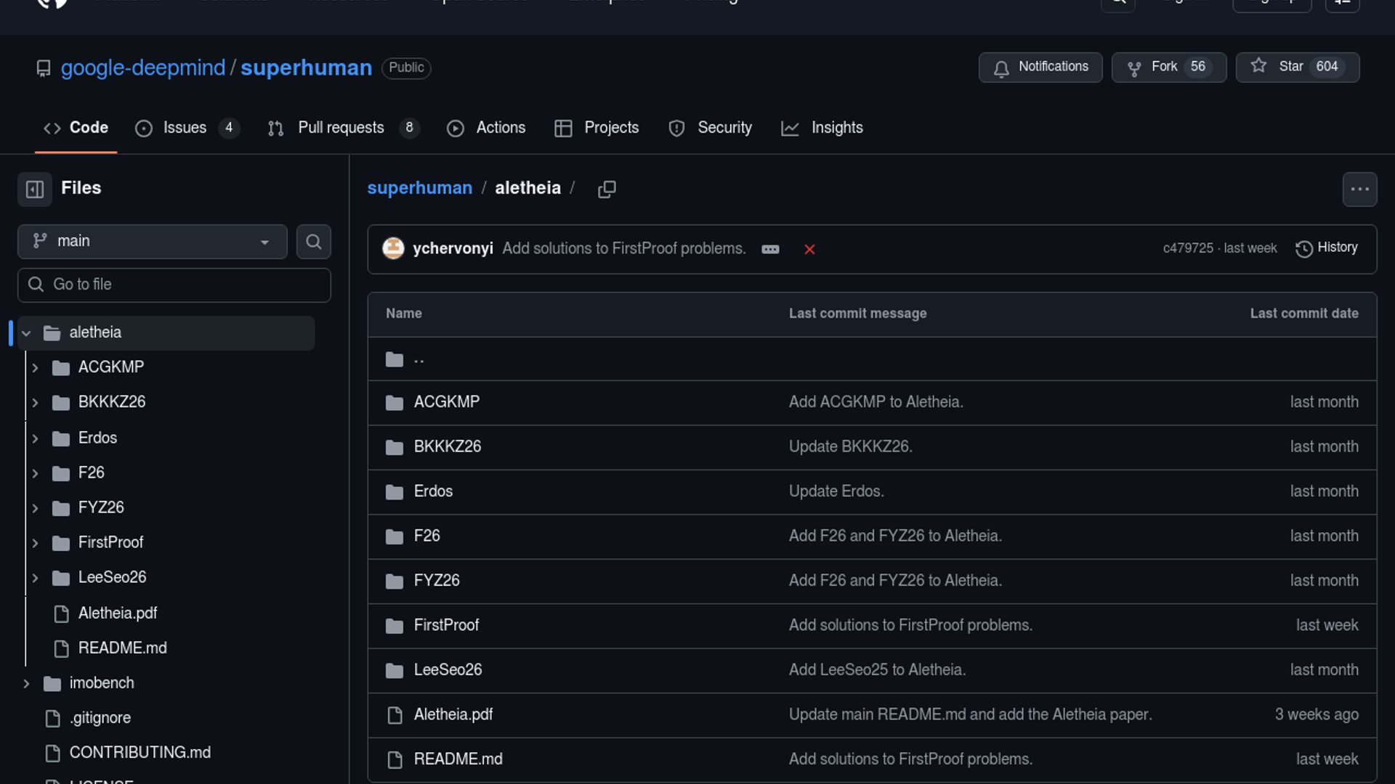
Task: Click the Go to file search field
Action: 174,285
